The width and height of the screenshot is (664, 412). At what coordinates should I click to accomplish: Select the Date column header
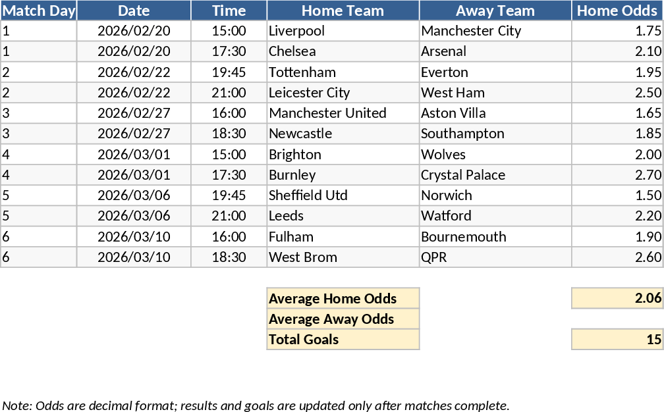pos(134,11)
